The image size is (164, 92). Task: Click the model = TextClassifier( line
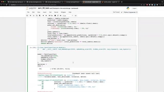point(47,54)
